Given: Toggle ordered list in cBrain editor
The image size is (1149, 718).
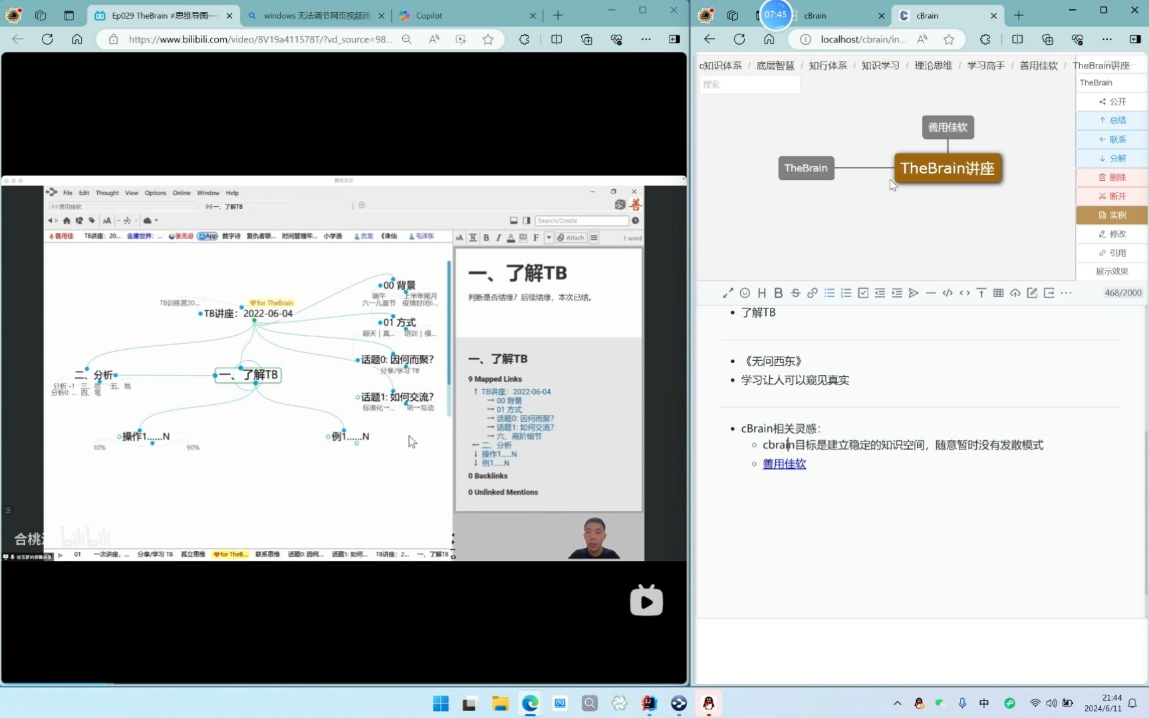Looking at the screenshot, I should (846, 293).
